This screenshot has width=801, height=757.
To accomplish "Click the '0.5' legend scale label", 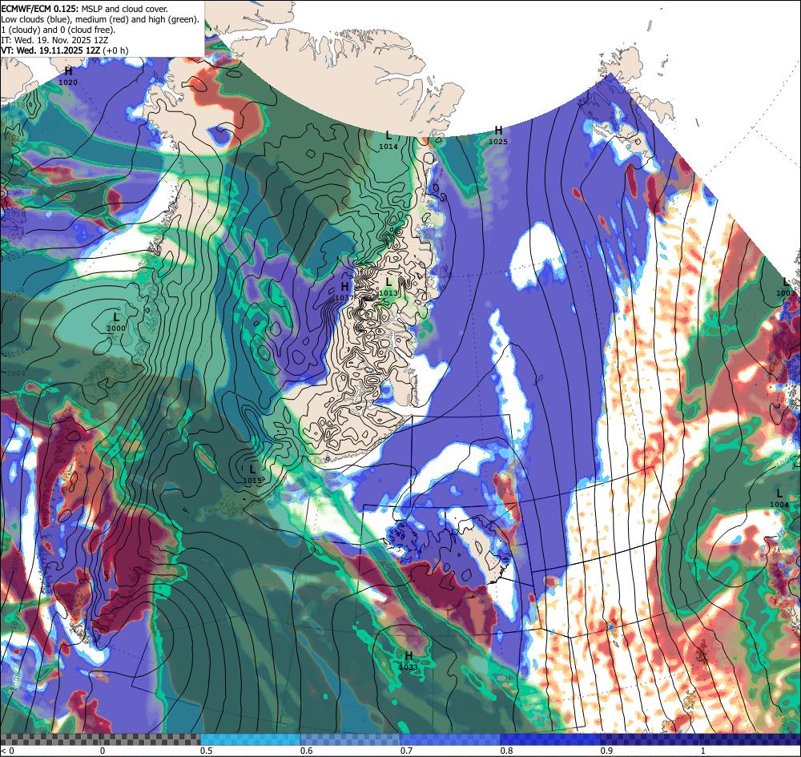I will [207, 751].
